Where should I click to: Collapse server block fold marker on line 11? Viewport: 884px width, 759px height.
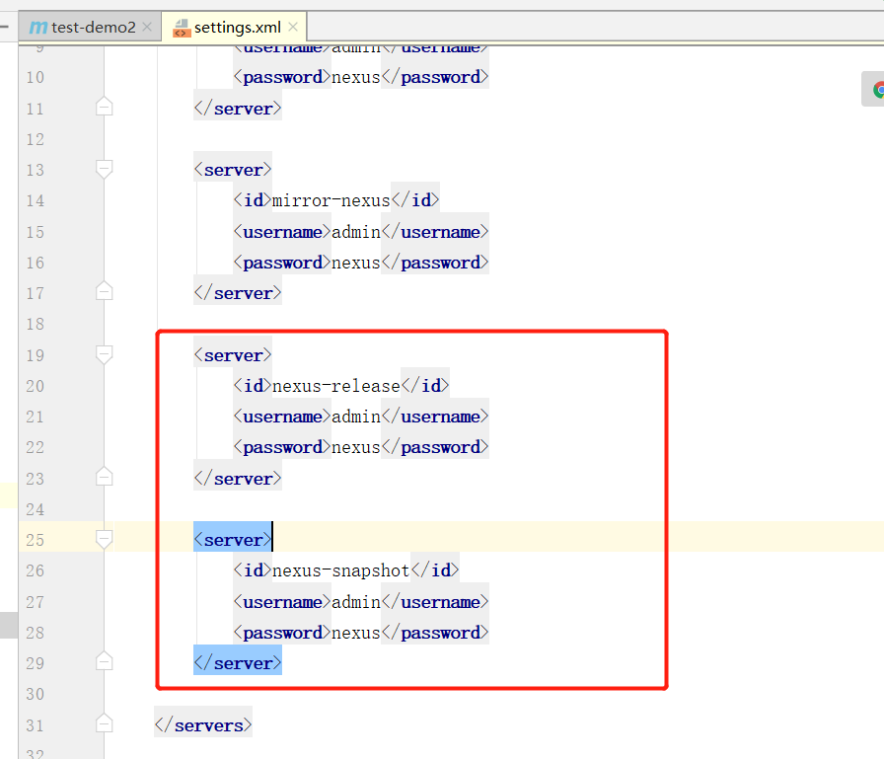(x=104, y=108)
